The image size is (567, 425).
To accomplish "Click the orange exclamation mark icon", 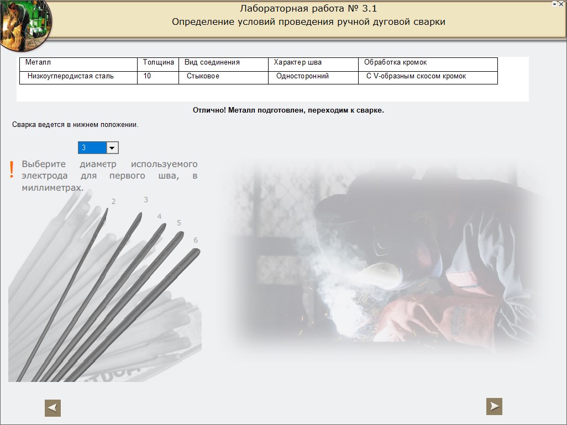I will 12,169.
